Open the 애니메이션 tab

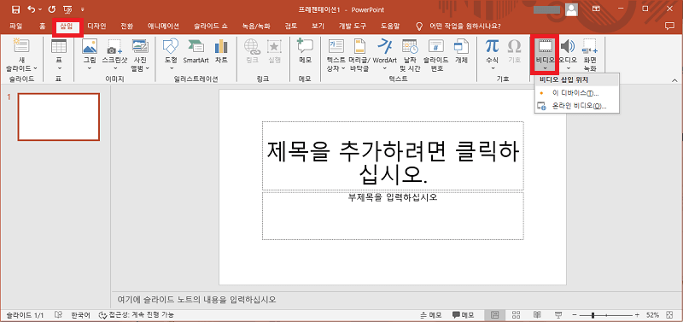[x=163, y=26]
